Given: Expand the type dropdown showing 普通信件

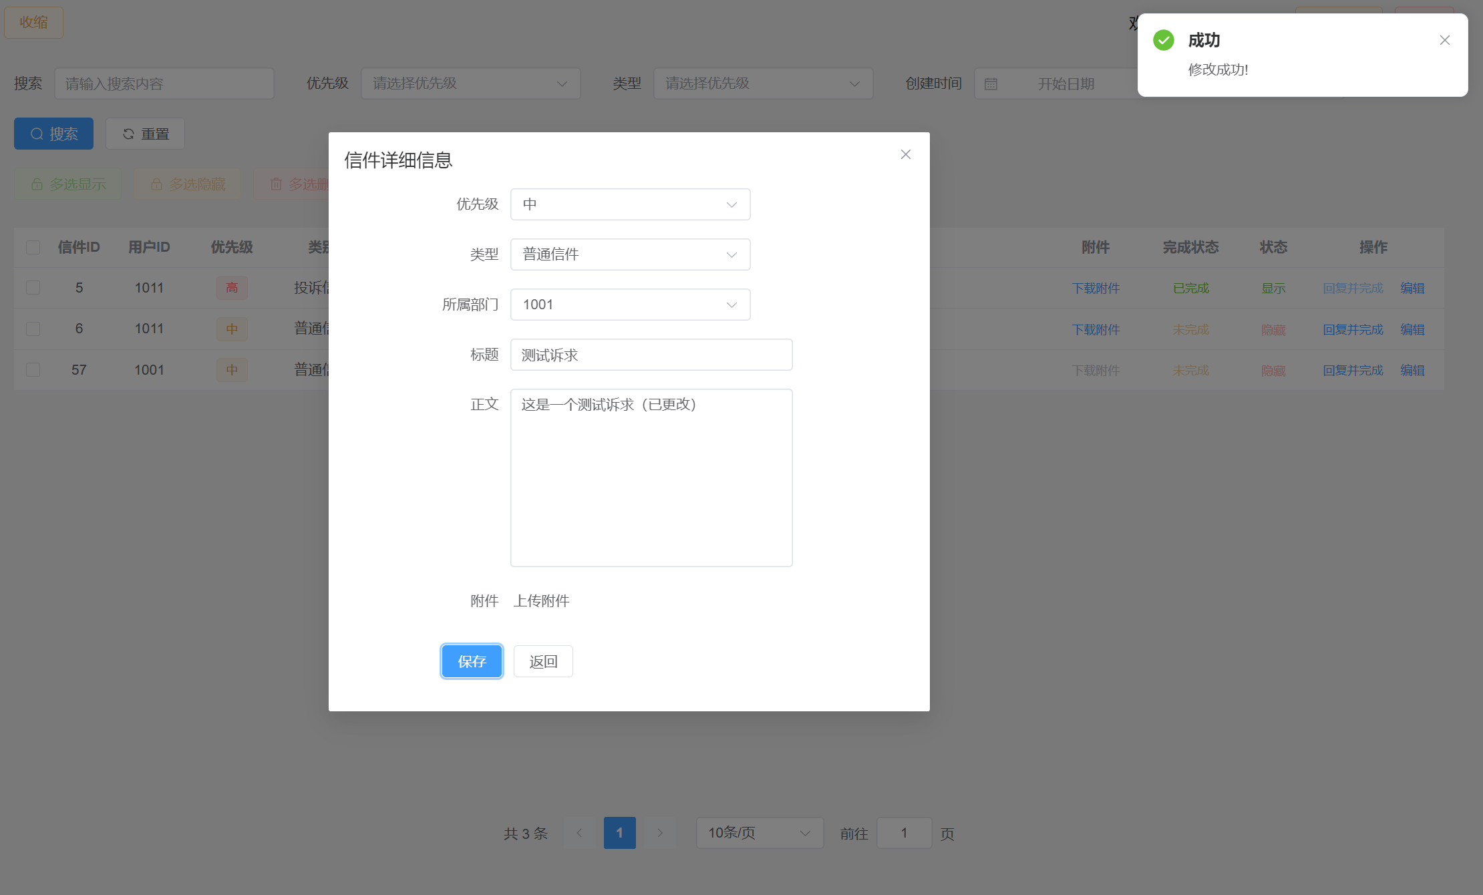Looking at the screenshot, I should (629, 254).
